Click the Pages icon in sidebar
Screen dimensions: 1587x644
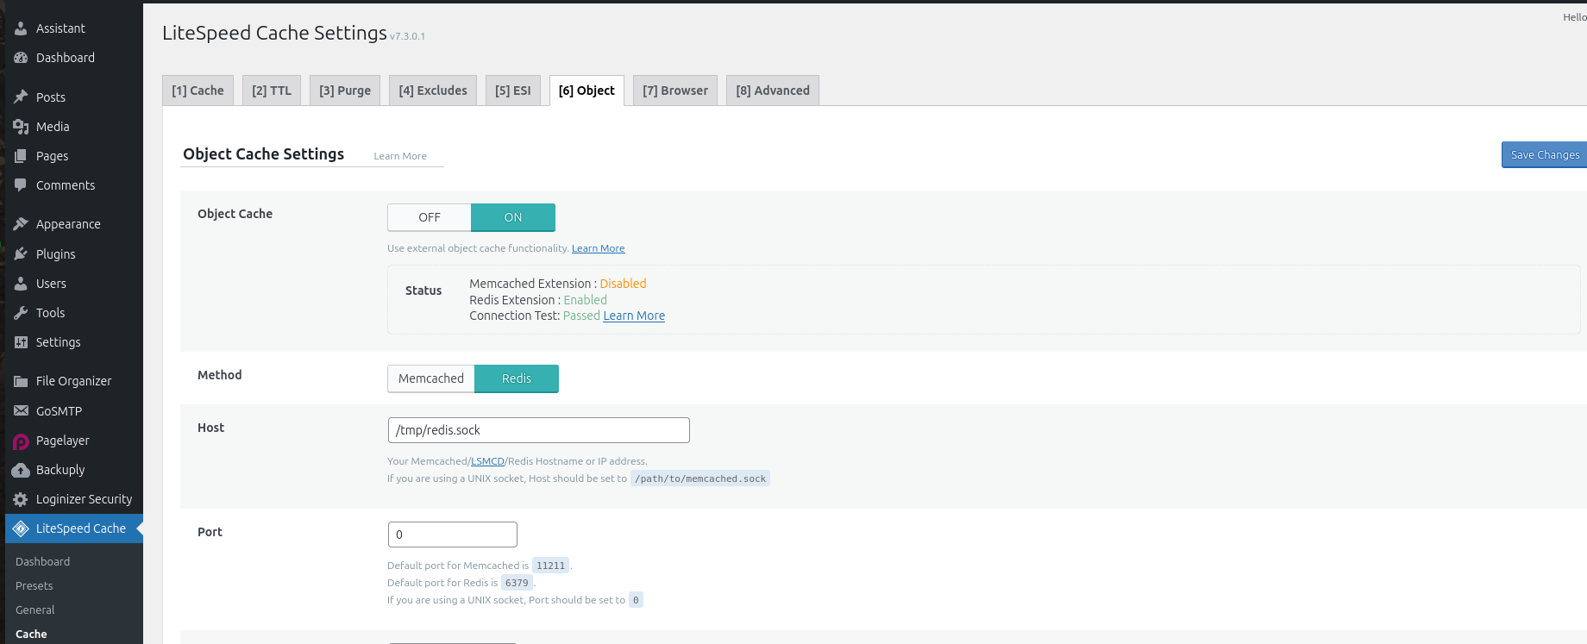(x=21, y=156)
